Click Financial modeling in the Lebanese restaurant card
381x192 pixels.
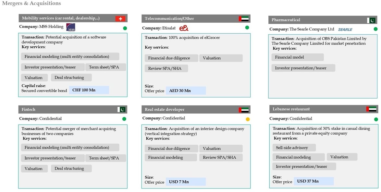tap(299, 157)
